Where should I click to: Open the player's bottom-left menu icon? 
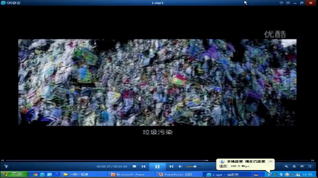click(x=6, y=167)
